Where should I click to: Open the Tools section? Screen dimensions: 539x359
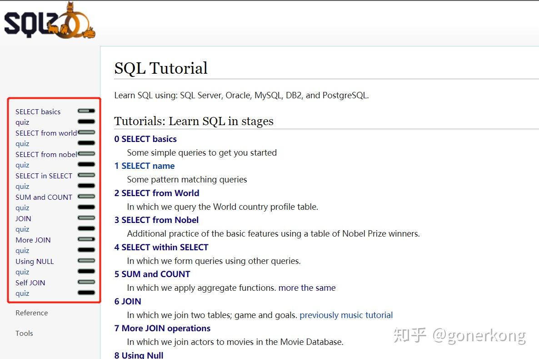(x=24, y=333)
